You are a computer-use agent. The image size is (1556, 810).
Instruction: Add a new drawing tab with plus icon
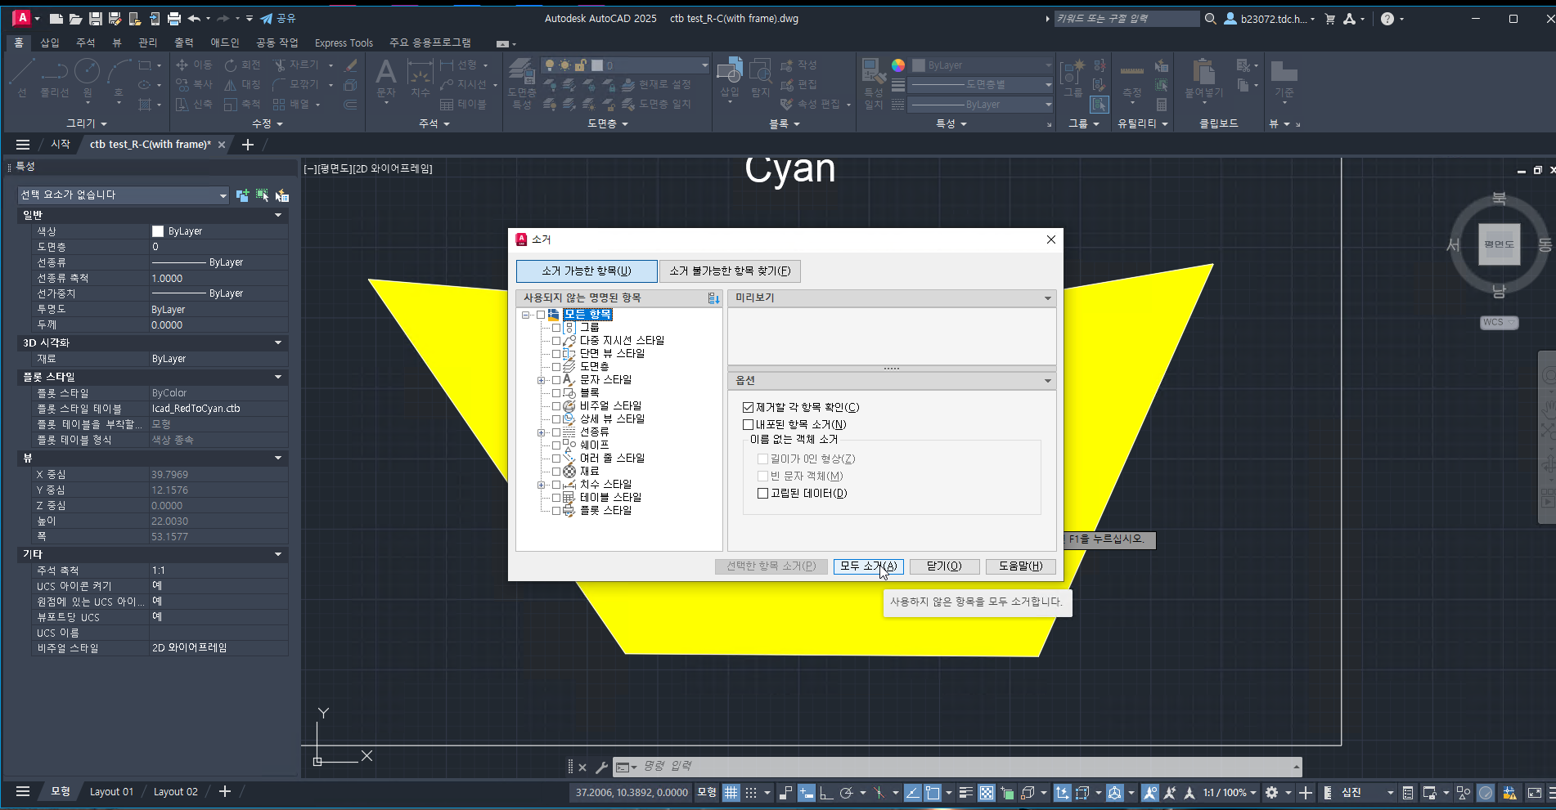(248, 145)
